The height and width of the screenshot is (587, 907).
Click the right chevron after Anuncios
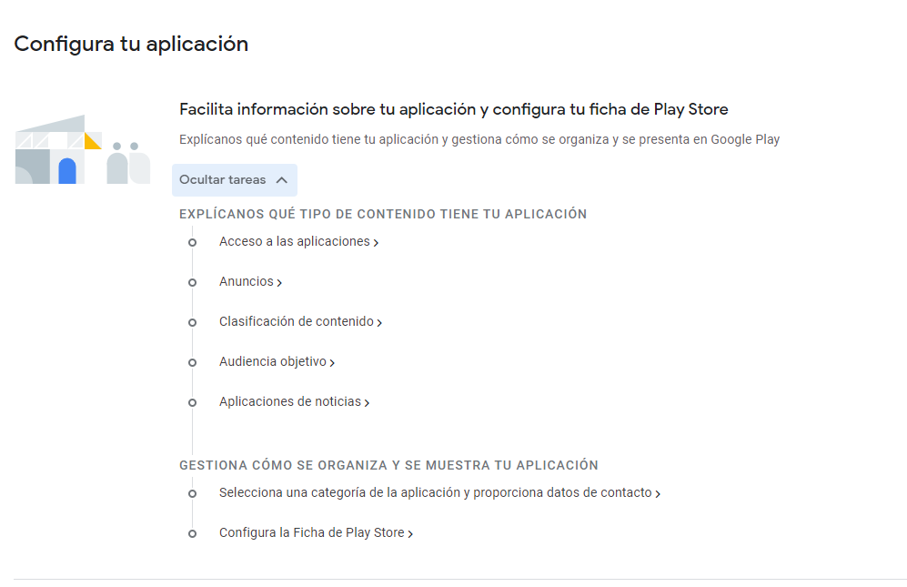[279, 283]
